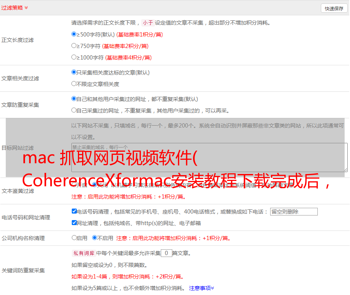This screenshot has height=295, width=350.
Task: Click the 文章相关度过滤 row label
Action: [x=20, y=78]
